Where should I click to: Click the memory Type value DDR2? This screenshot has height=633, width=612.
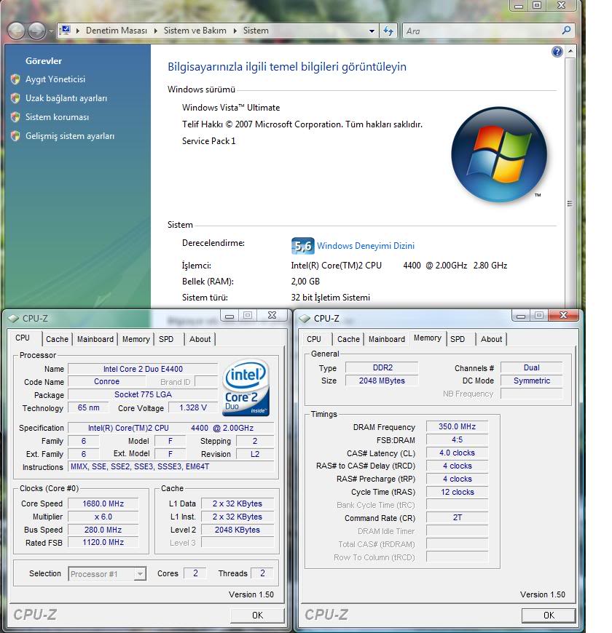[382, 367]
